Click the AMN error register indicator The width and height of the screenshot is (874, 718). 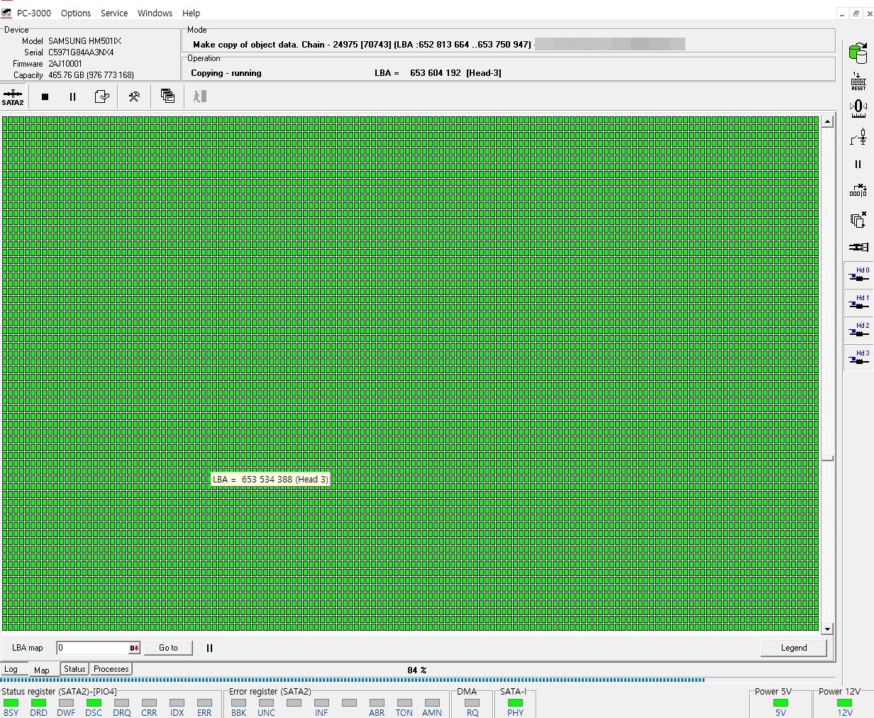click(432, 703)
